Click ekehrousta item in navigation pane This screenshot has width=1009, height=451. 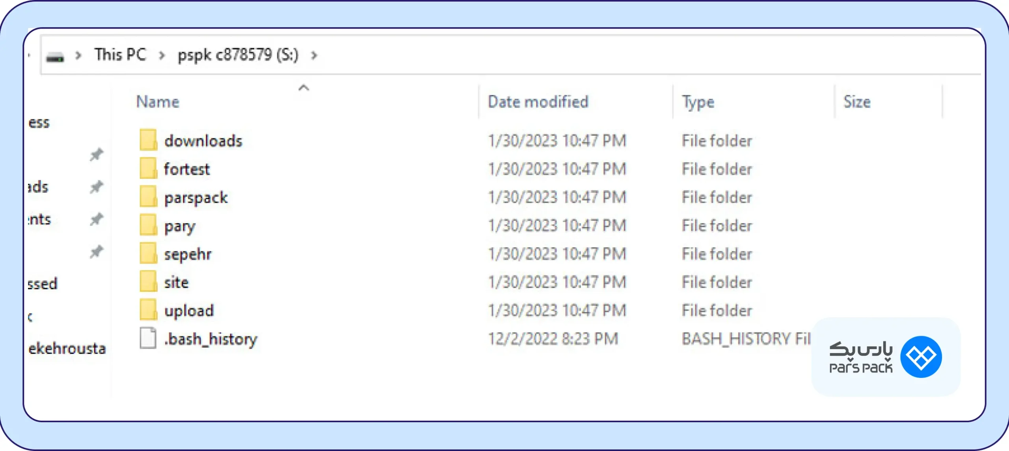(x=67, y=349)
